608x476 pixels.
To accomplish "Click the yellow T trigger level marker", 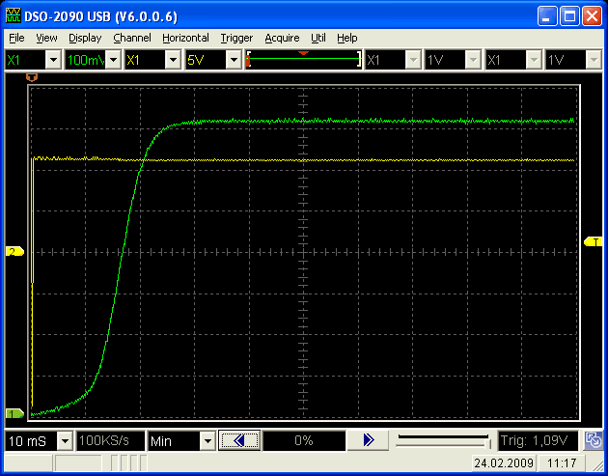I will [594, 241].
